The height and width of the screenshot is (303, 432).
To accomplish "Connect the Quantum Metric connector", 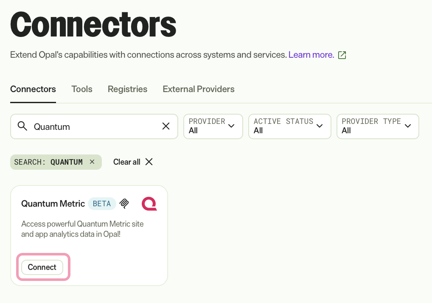I will point(42,267).
